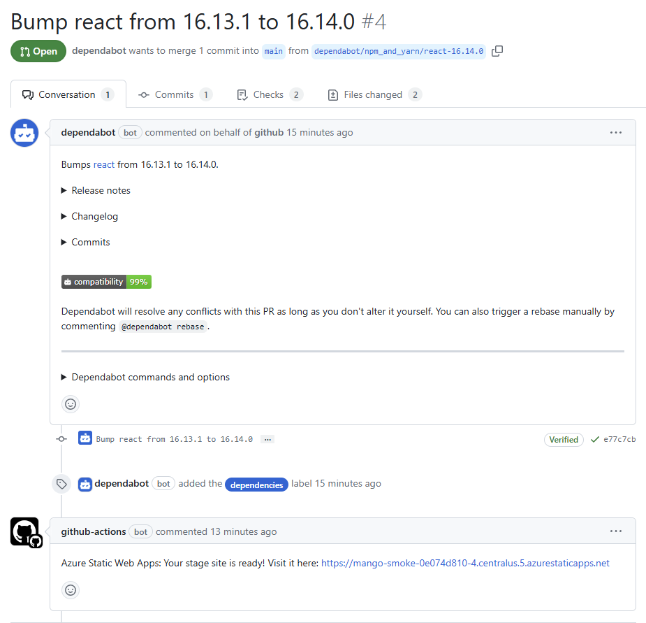Click the dependabot avatar beside first comment
Image resolution: width=646 pixels, height=623 pixels.
tap(24, 133)
